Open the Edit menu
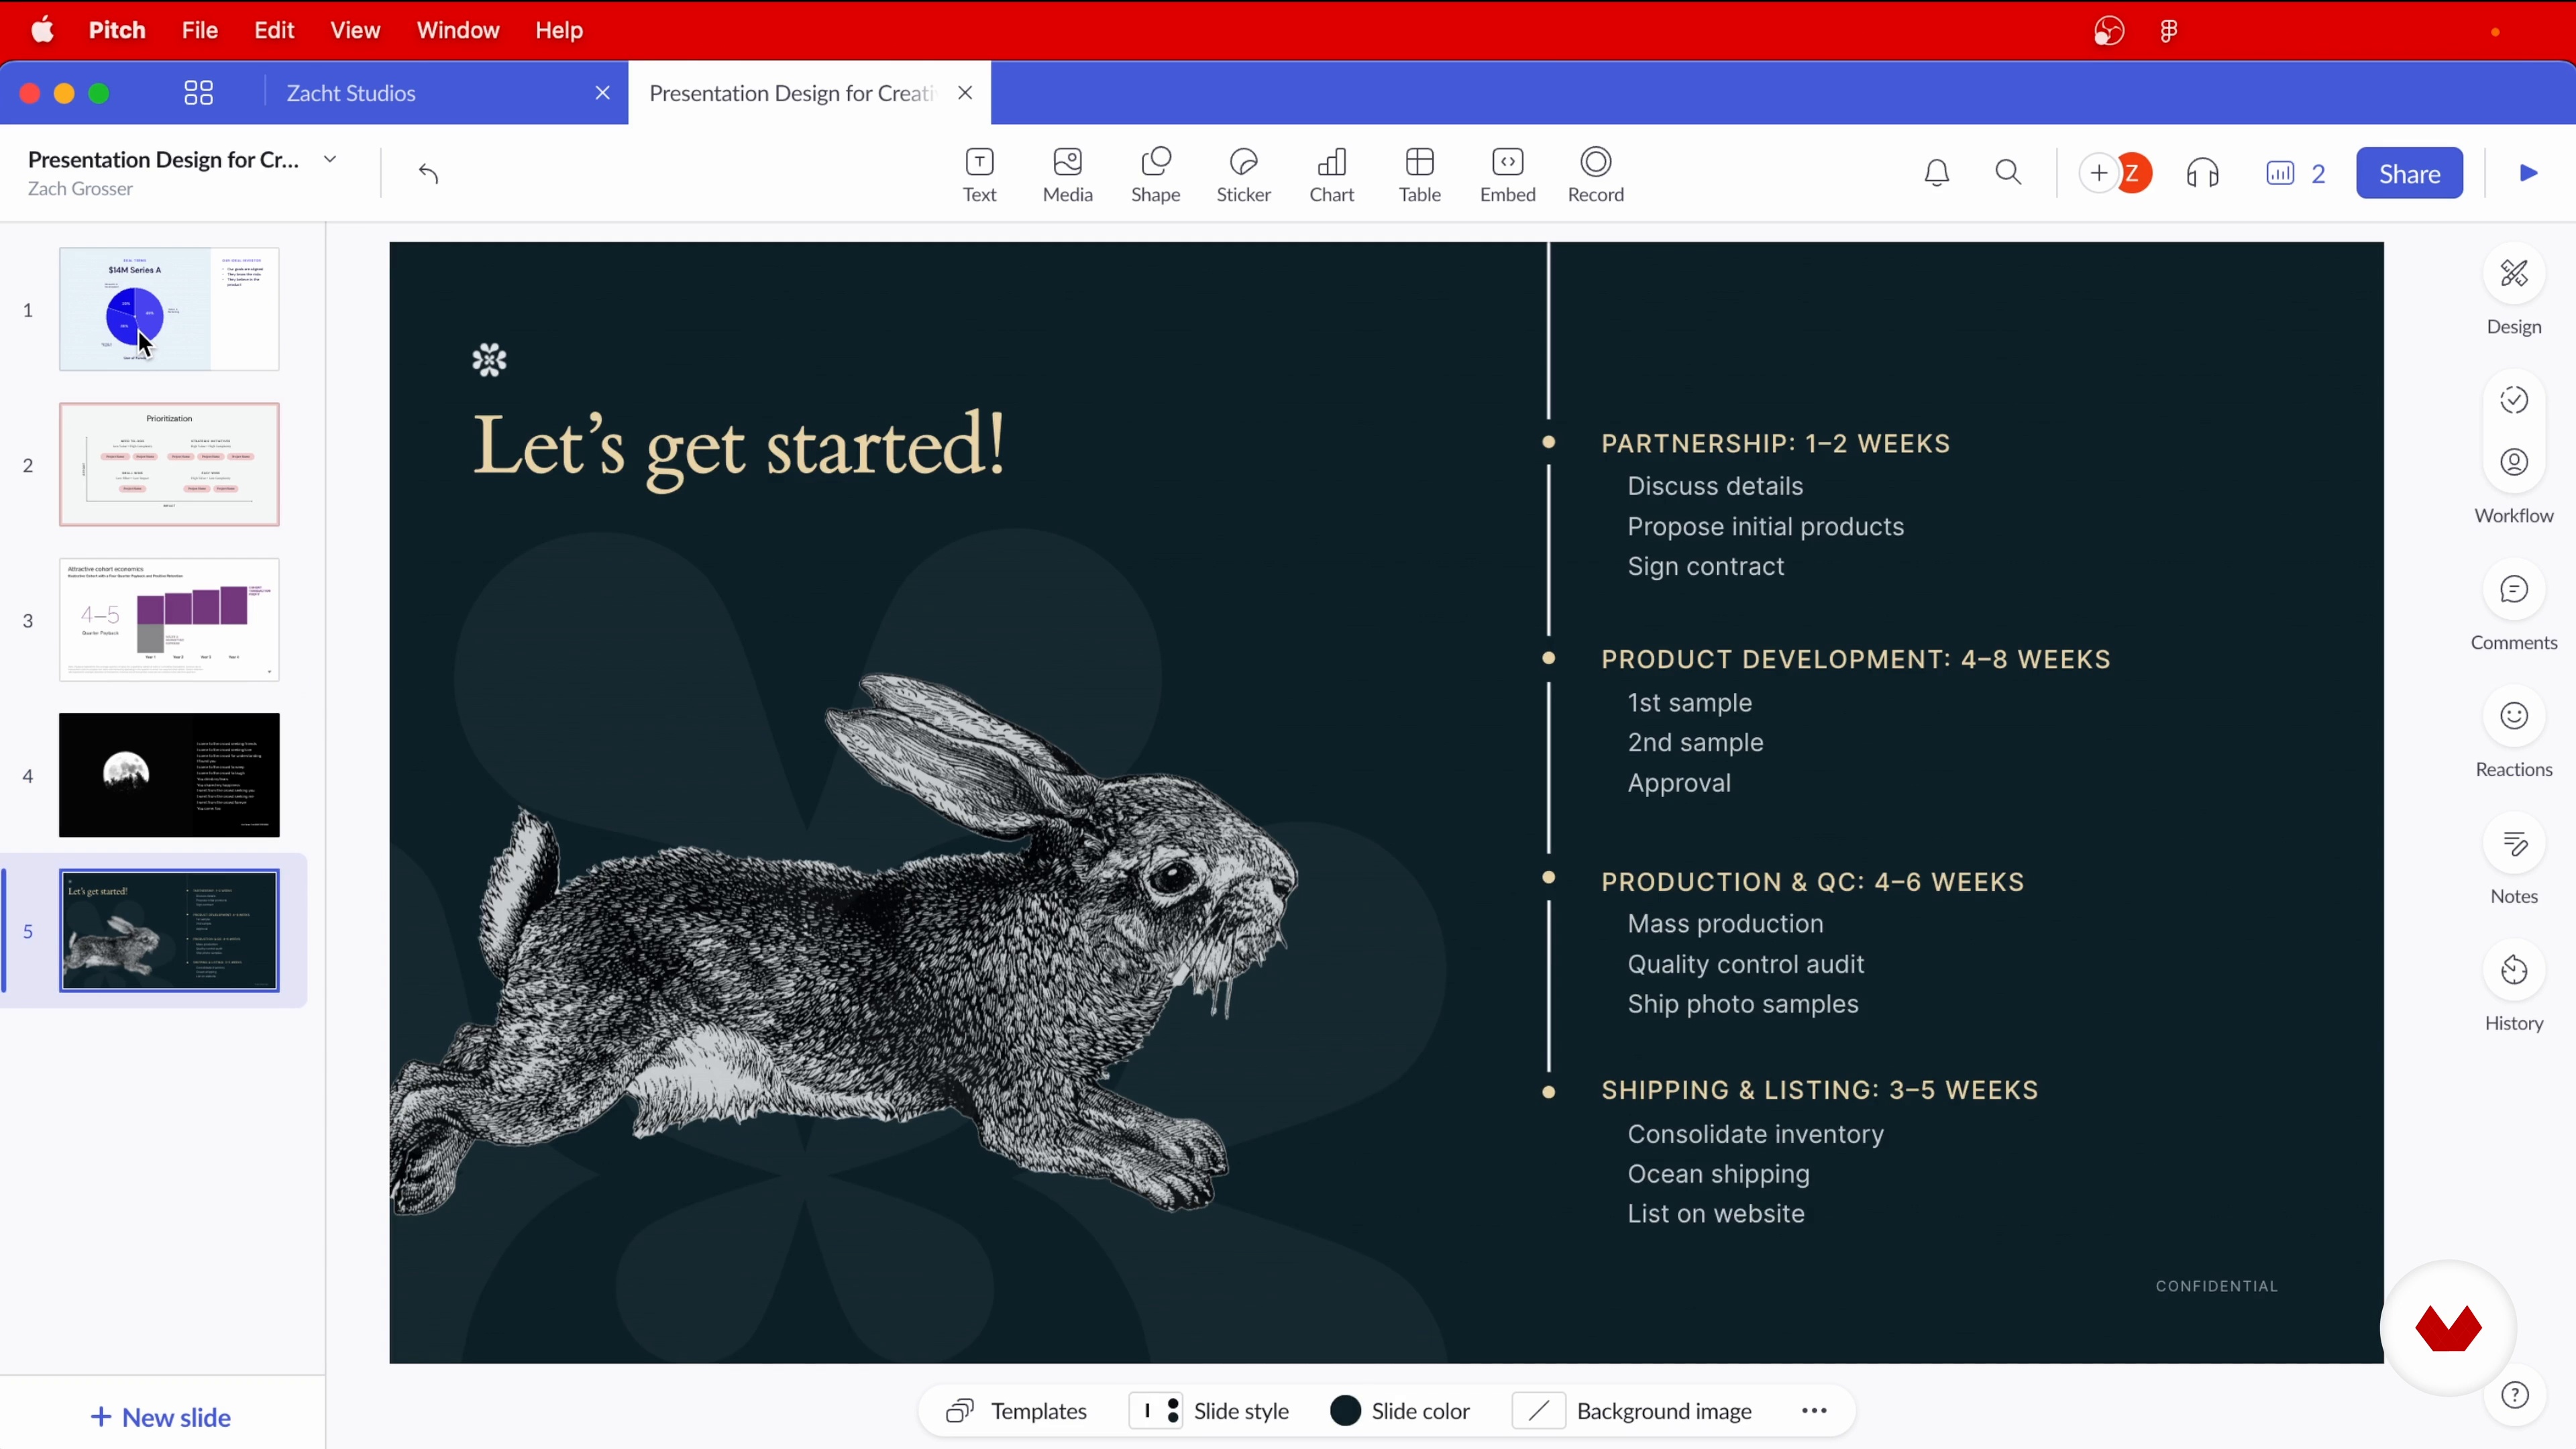The width and height of the screenshot is (2576, 1449). click(x=274, y=30)
